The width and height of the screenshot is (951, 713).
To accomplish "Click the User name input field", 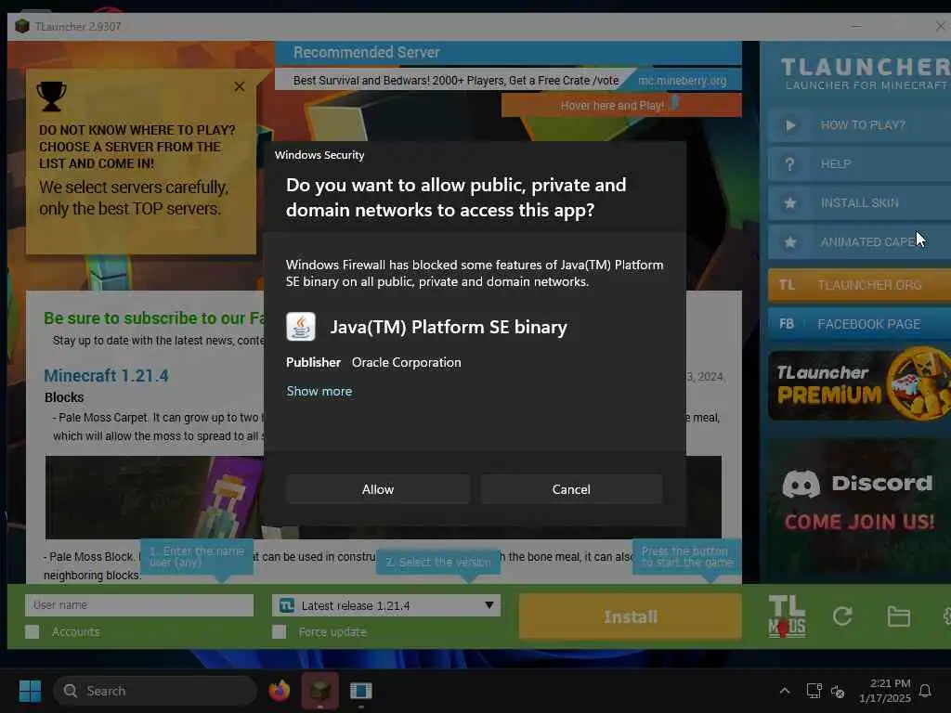I will (139, 605).
